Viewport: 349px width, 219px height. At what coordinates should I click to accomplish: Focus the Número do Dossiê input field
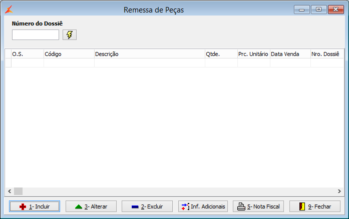[36, 35]
